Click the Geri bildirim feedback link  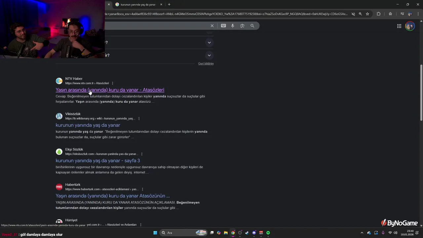206,63
